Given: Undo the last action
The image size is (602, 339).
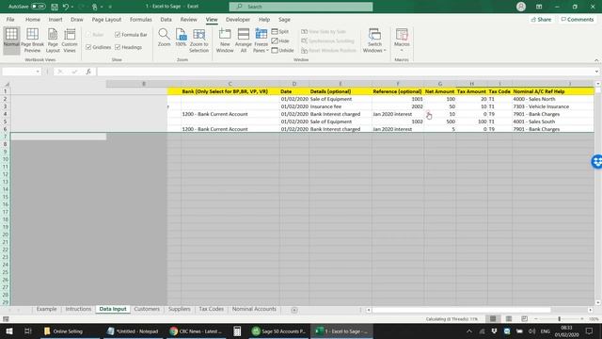Looking at the screenshot, I should [x=66, y=7].
